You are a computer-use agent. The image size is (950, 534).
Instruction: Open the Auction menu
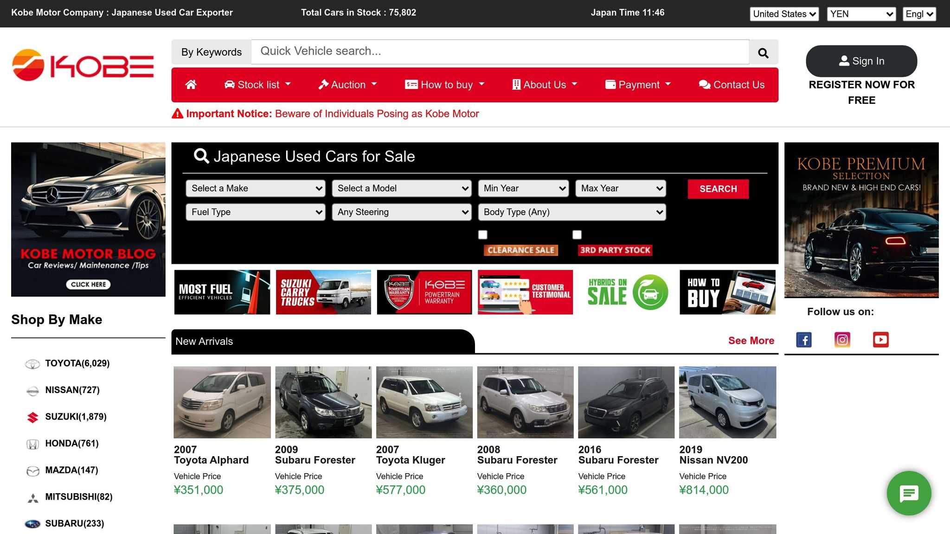pos(348,85)
